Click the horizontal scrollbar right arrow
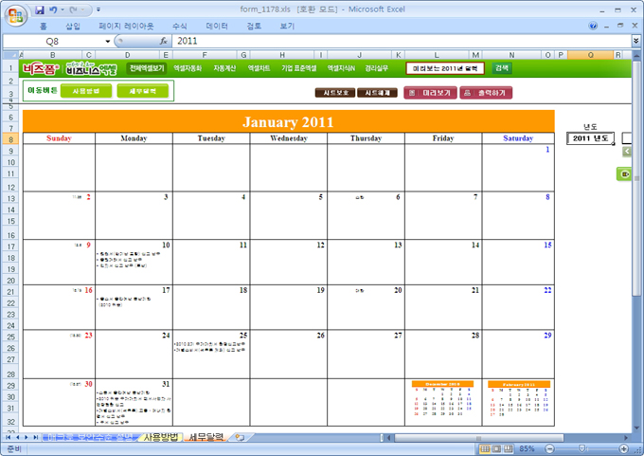 coord(626,438)
